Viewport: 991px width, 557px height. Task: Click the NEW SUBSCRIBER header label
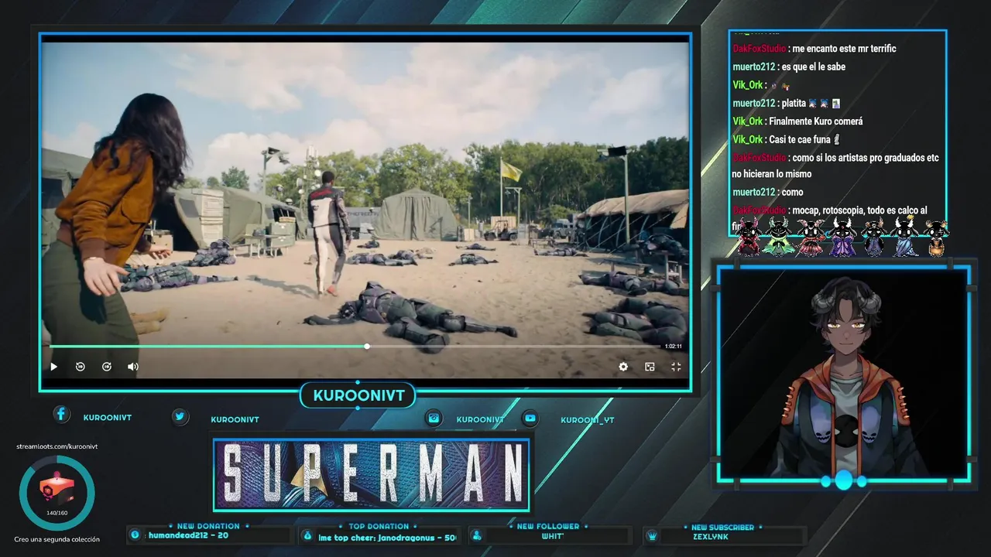click(722, 527)
